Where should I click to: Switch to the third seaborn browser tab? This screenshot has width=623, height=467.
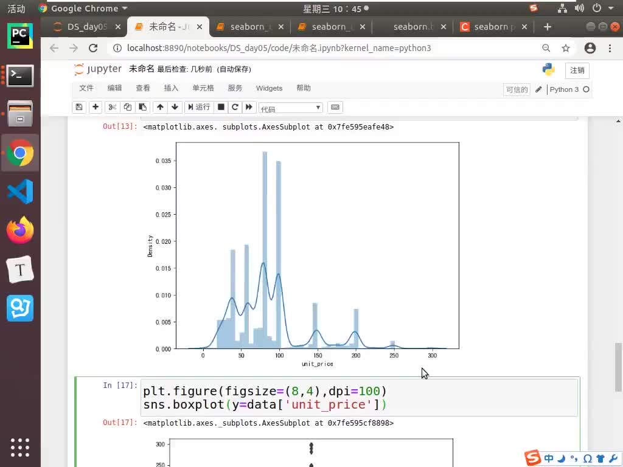pyautogui.click(x=331, y=27)
